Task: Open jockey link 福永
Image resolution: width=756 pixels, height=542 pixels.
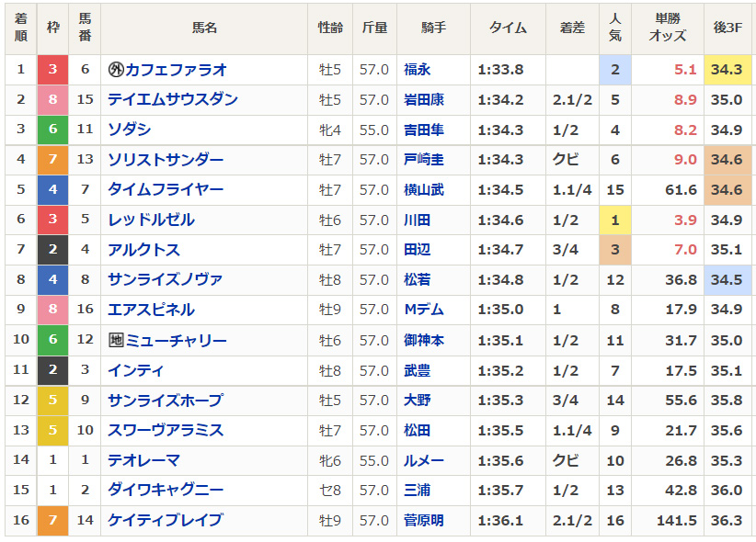Action: (417, 70)
